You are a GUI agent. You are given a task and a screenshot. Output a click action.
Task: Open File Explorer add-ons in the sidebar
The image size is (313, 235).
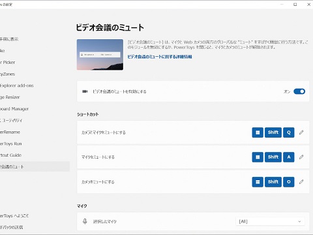pos(17,86)
